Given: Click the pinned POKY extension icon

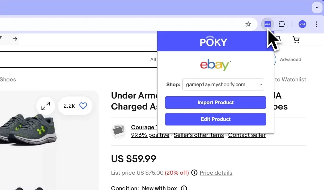Looking at the screenshot, I should point(267,24).
